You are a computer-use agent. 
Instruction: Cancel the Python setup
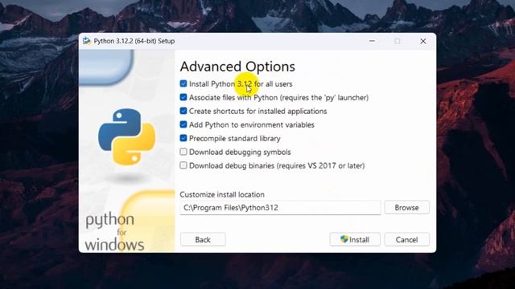coord(406,239)
